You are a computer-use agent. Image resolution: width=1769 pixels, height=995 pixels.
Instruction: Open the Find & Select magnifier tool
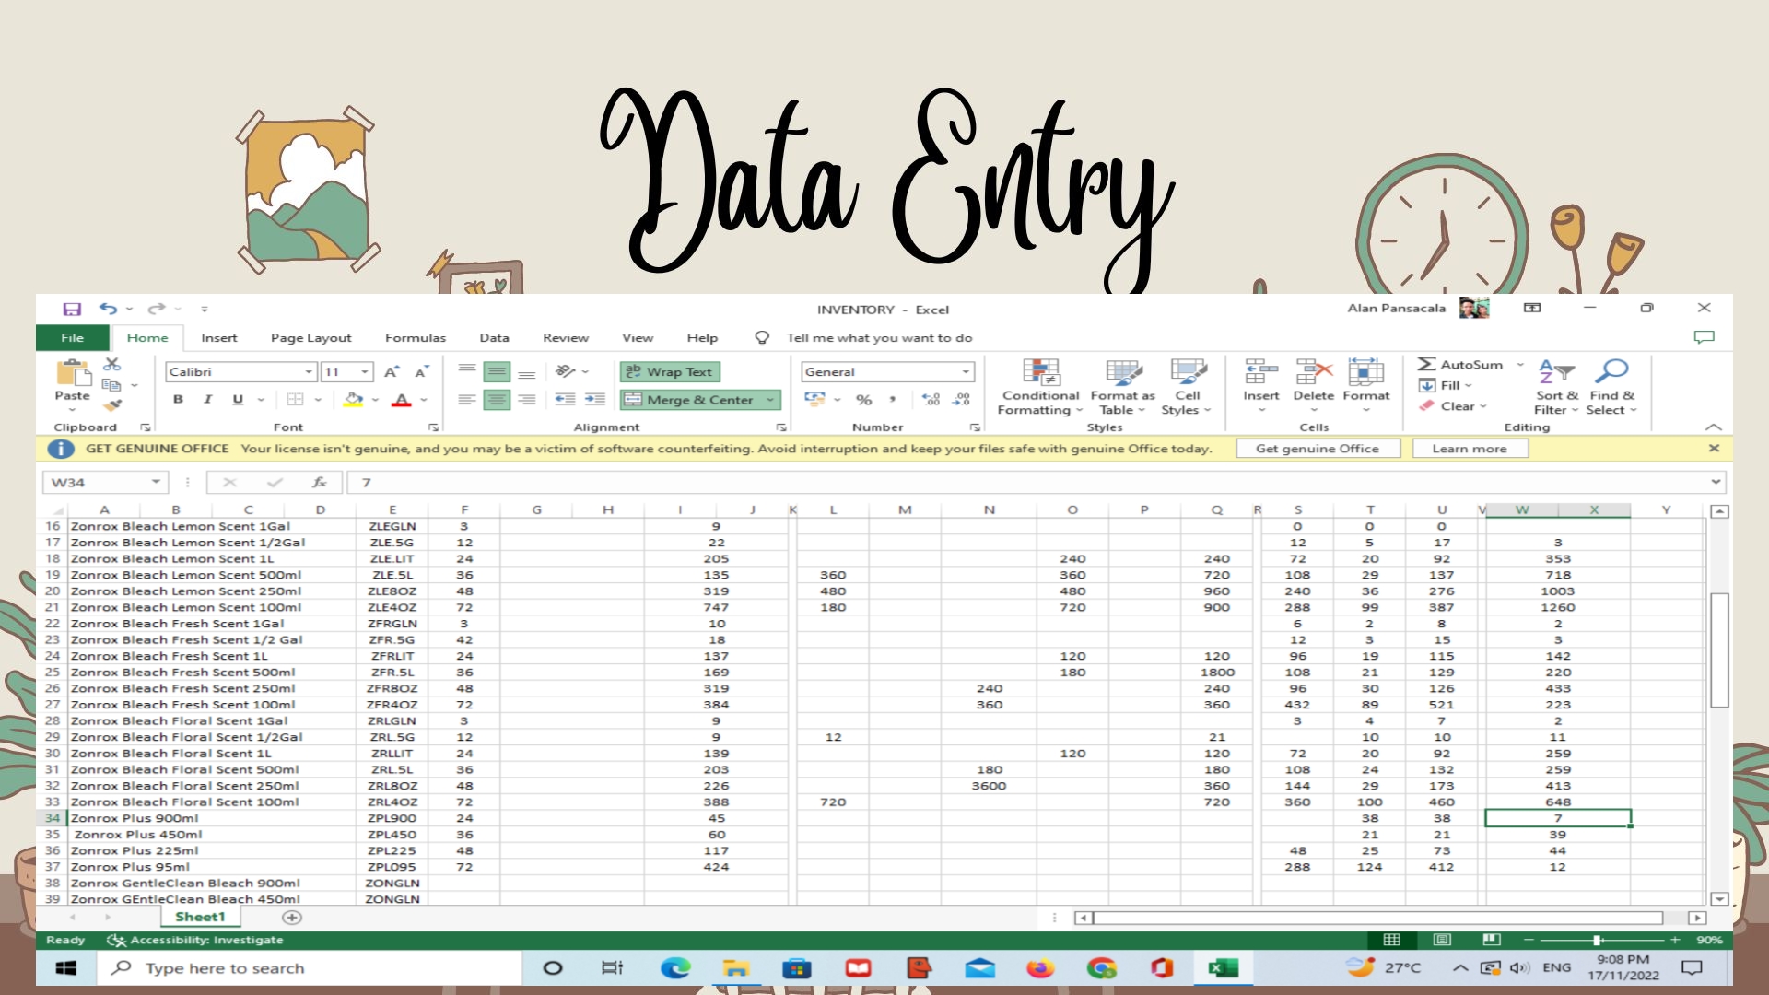click(1611, 372)
